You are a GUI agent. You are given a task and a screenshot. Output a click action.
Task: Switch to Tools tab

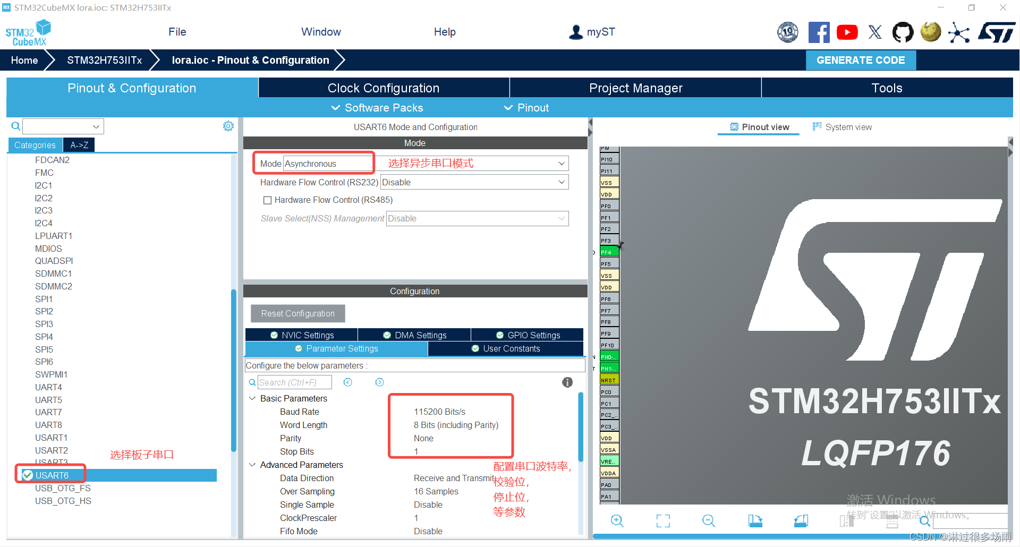click(x=887, y=88)
